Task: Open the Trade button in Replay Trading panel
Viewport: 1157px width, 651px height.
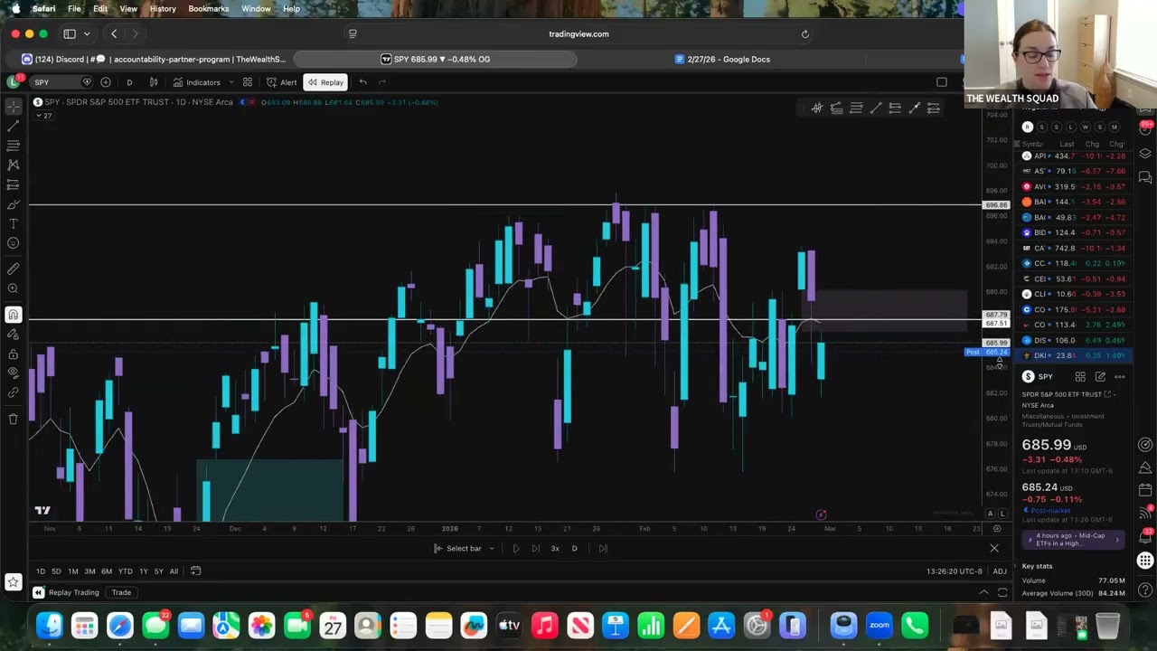Action: tap(121, 592)
